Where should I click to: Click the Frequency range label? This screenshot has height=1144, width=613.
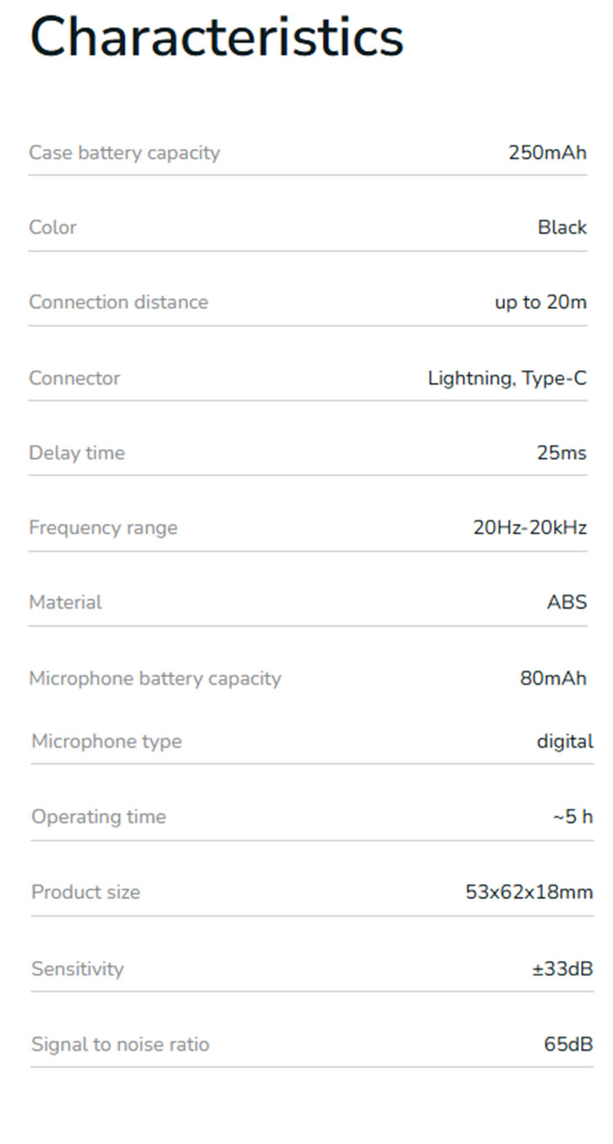tap(103, 528)
